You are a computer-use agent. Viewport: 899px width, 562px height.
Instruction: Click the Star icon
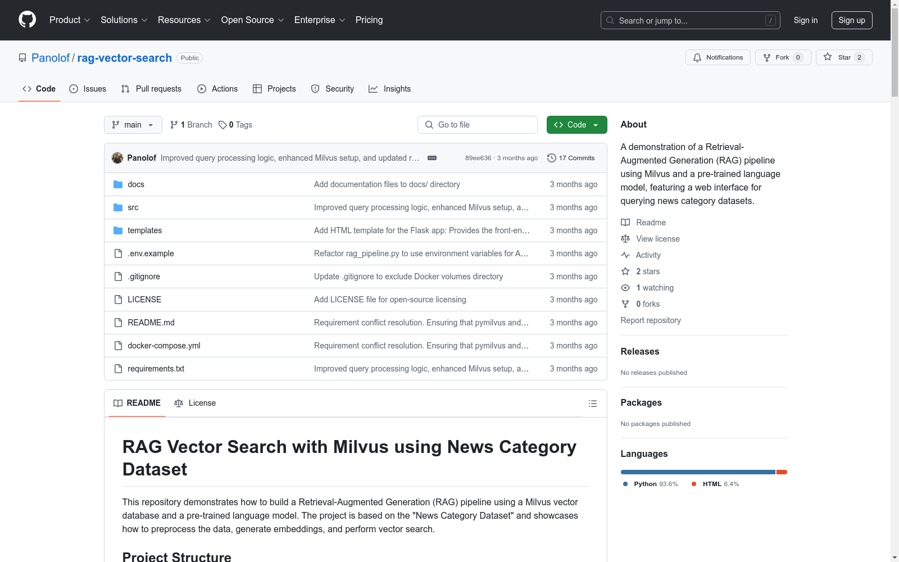pyautogui.click(x=828, y=57)
